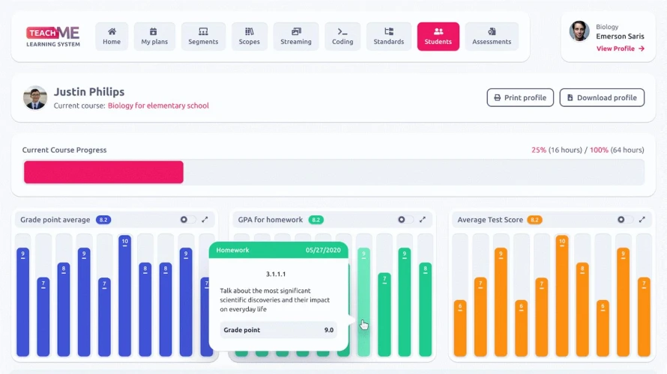
Task: Open the View Profile link
Action: pos(621,49)
